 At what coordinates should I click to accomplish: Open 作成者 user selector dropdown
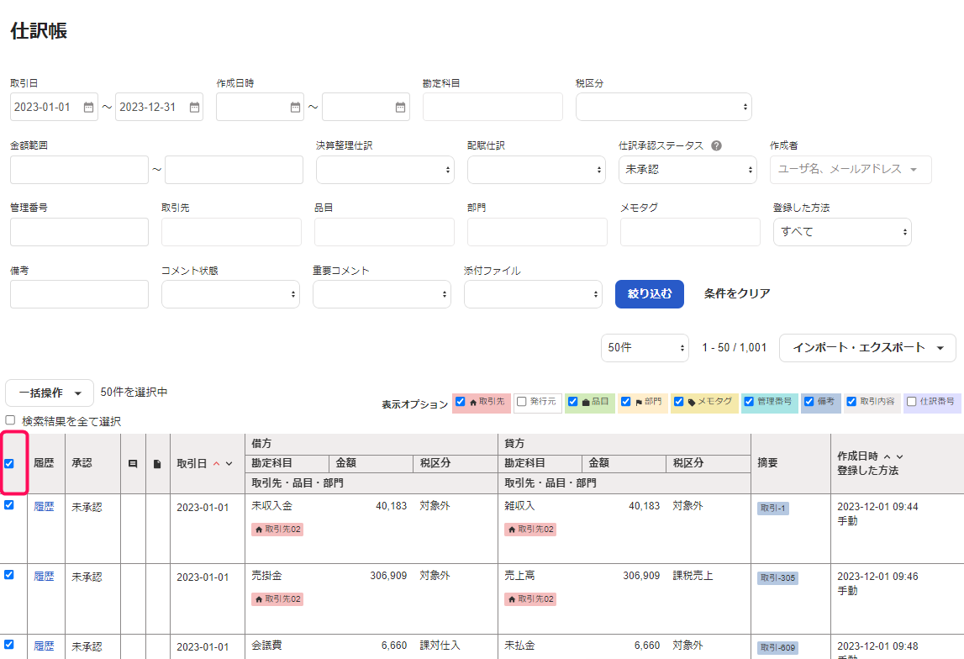click(851, 170)
